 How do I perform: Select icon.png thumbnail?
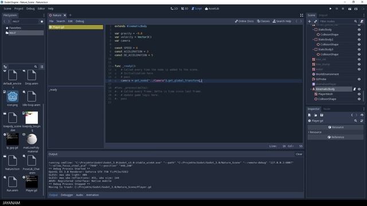[x=13, y=96]
